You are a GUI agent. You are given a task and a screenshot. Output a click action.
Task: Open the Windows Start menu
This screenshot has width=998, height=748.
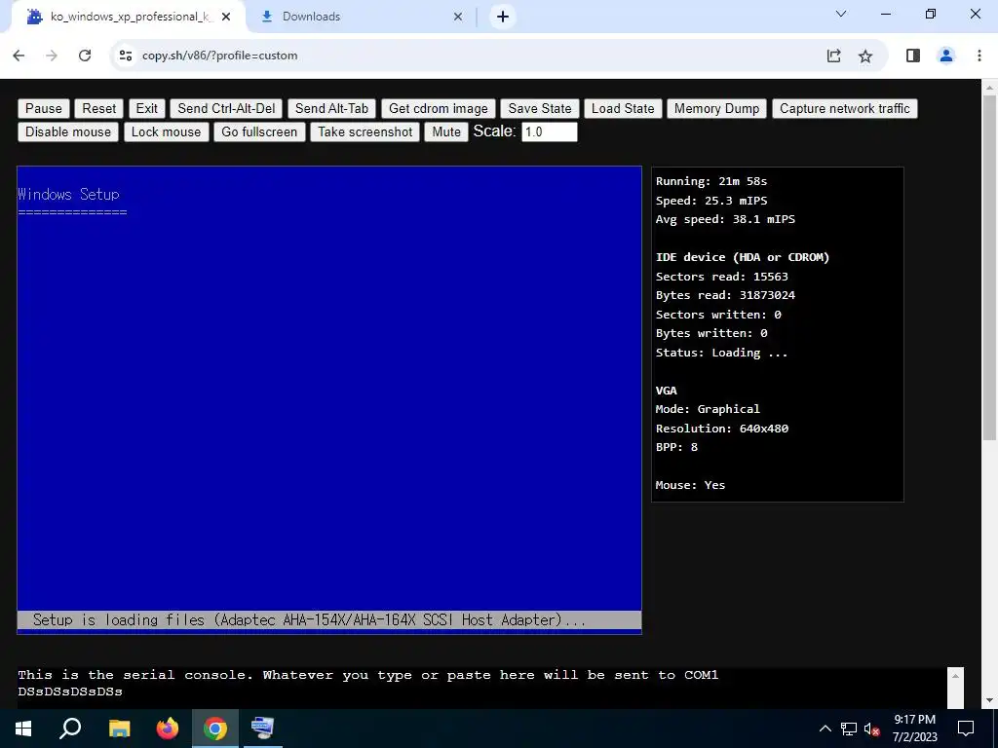(x=23, y=729)
